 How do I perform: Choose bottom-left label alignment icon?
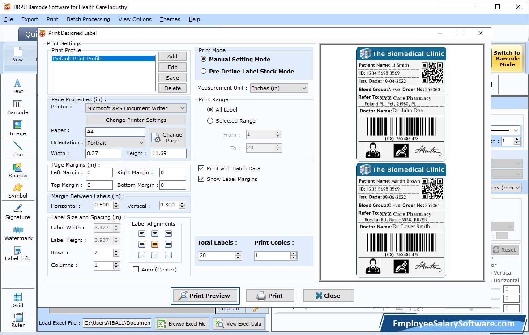[142, 255]
